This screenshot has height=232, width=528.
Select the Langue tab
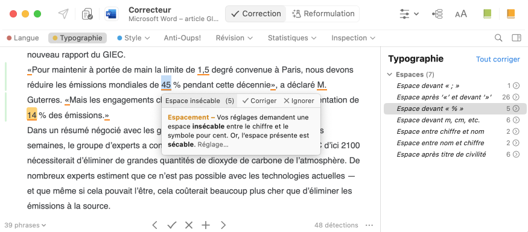[x=23, y=38]
